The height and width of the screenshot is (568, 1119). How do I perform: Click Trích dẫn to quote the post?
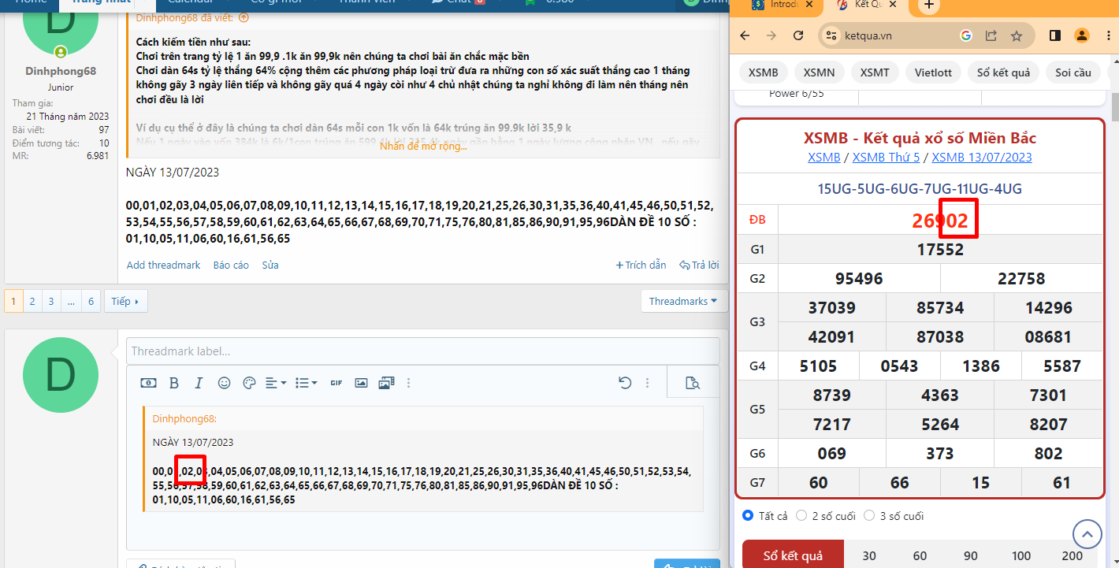[x=641, y=265]
